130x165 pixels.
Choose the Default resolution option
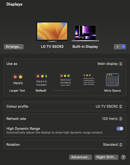pyautogui.click(x=41, y=80)
